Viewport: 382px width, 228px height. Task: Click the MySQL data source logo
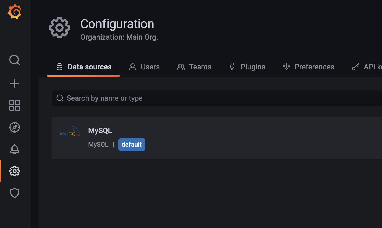(70, 131)
